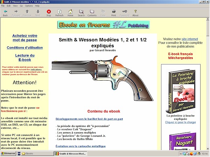Screen dimensions: 210x157
Task: Click the 'Revolvers Nagant' book cover
Action: tap(182, 141)
